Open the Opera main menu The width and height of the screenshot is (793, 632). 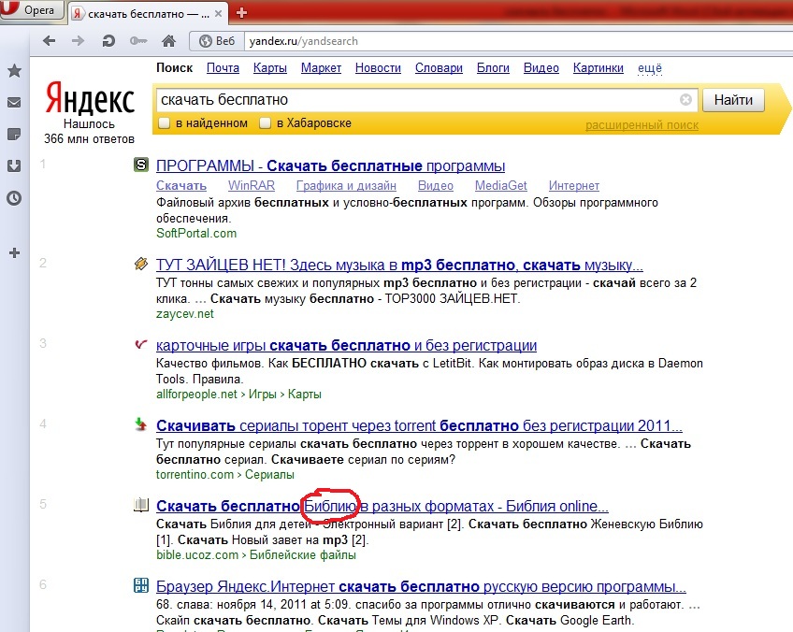click(32, 12)
